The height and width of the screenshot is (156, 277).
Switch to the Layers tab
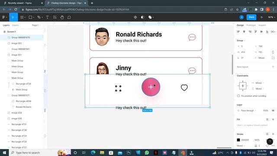(6, 25)
